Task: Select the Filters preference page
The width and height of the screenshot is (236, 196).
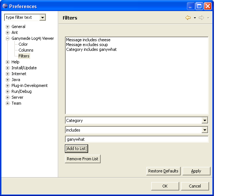Action: [x=24, y=56]
